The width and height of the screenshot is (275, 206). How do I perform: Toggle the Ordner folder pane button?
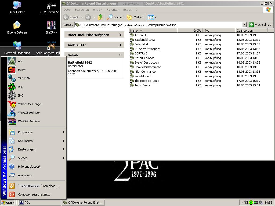(135, 17)
